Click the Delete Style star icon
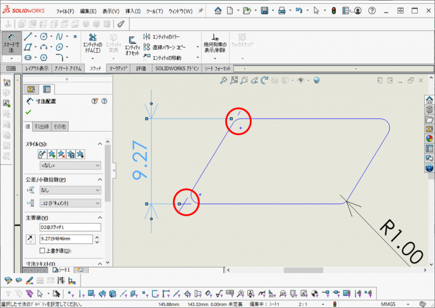The image size is (435, 308). (61, 154)
